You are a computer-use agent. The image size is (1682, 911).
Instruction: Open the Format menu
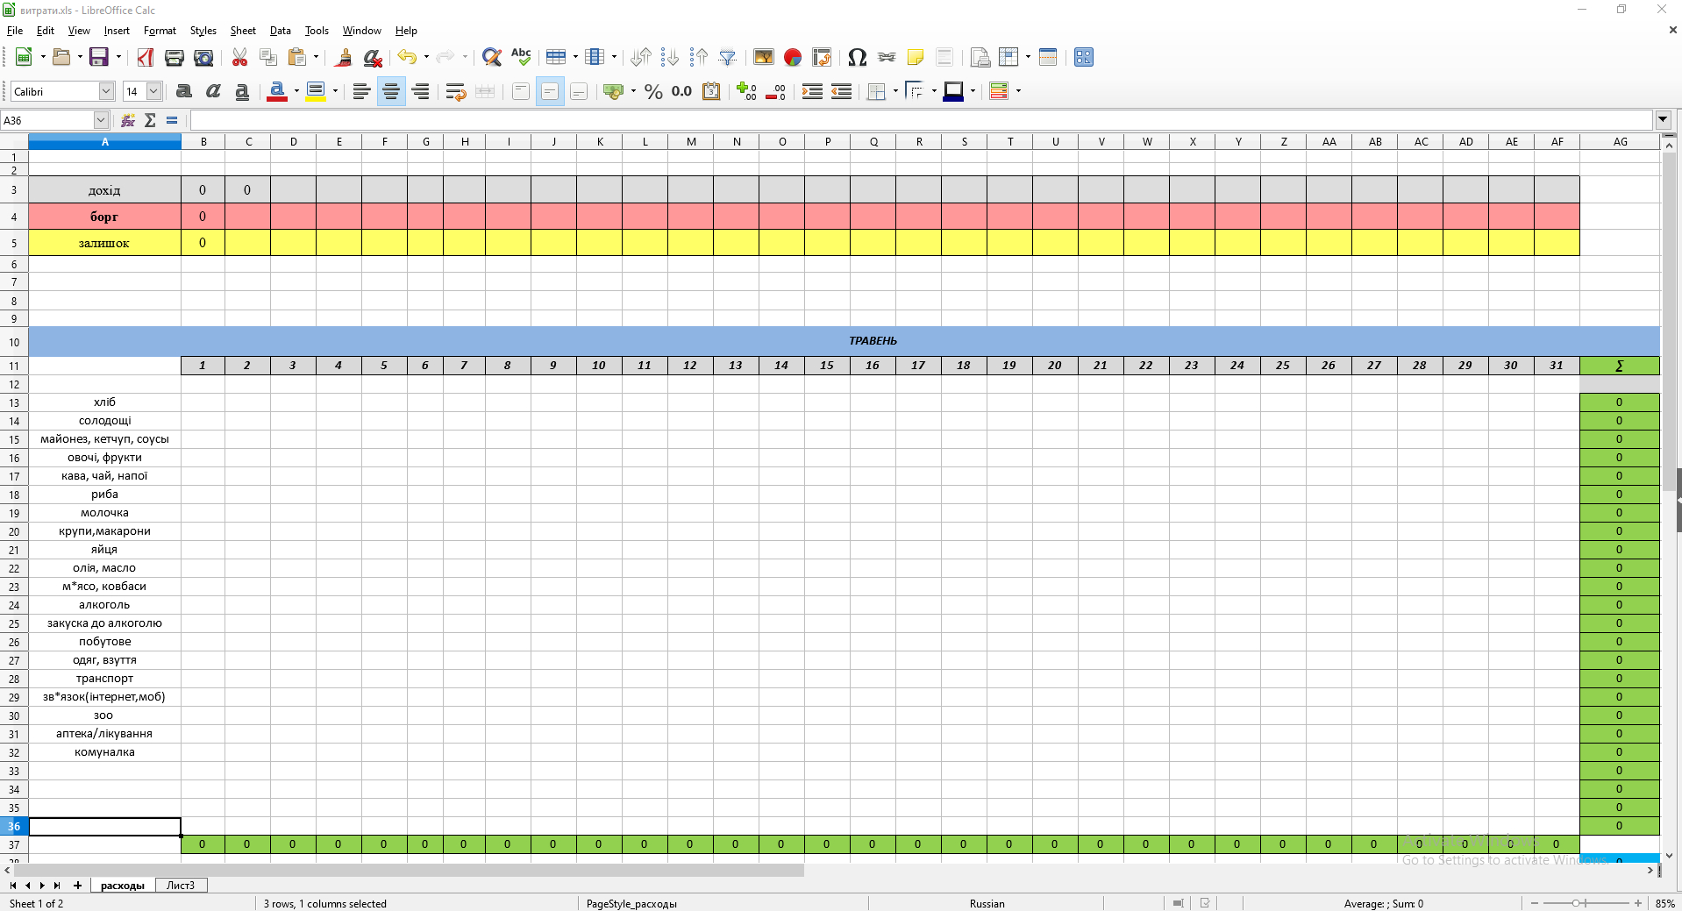tap(160, 31)
